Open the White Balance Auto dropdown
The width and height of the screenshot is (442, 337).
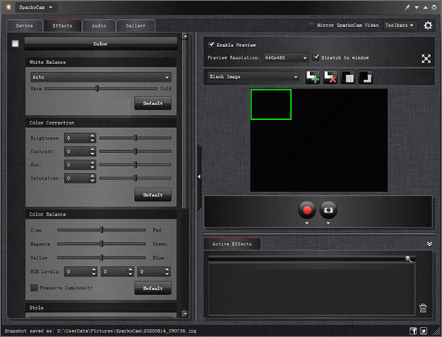(x=101, y=77)
